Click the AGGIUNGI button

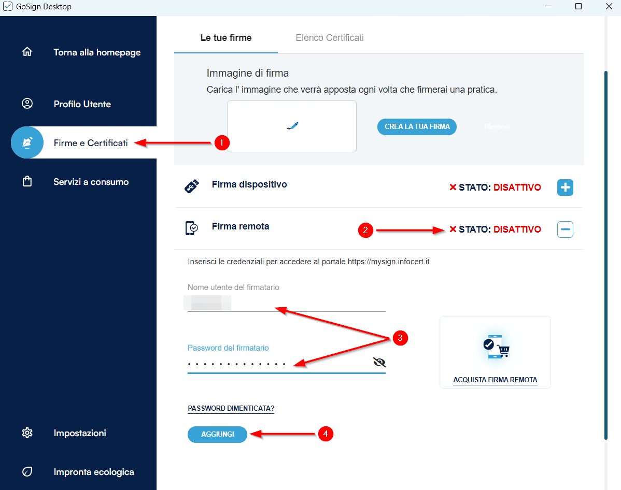coord(217,434)
